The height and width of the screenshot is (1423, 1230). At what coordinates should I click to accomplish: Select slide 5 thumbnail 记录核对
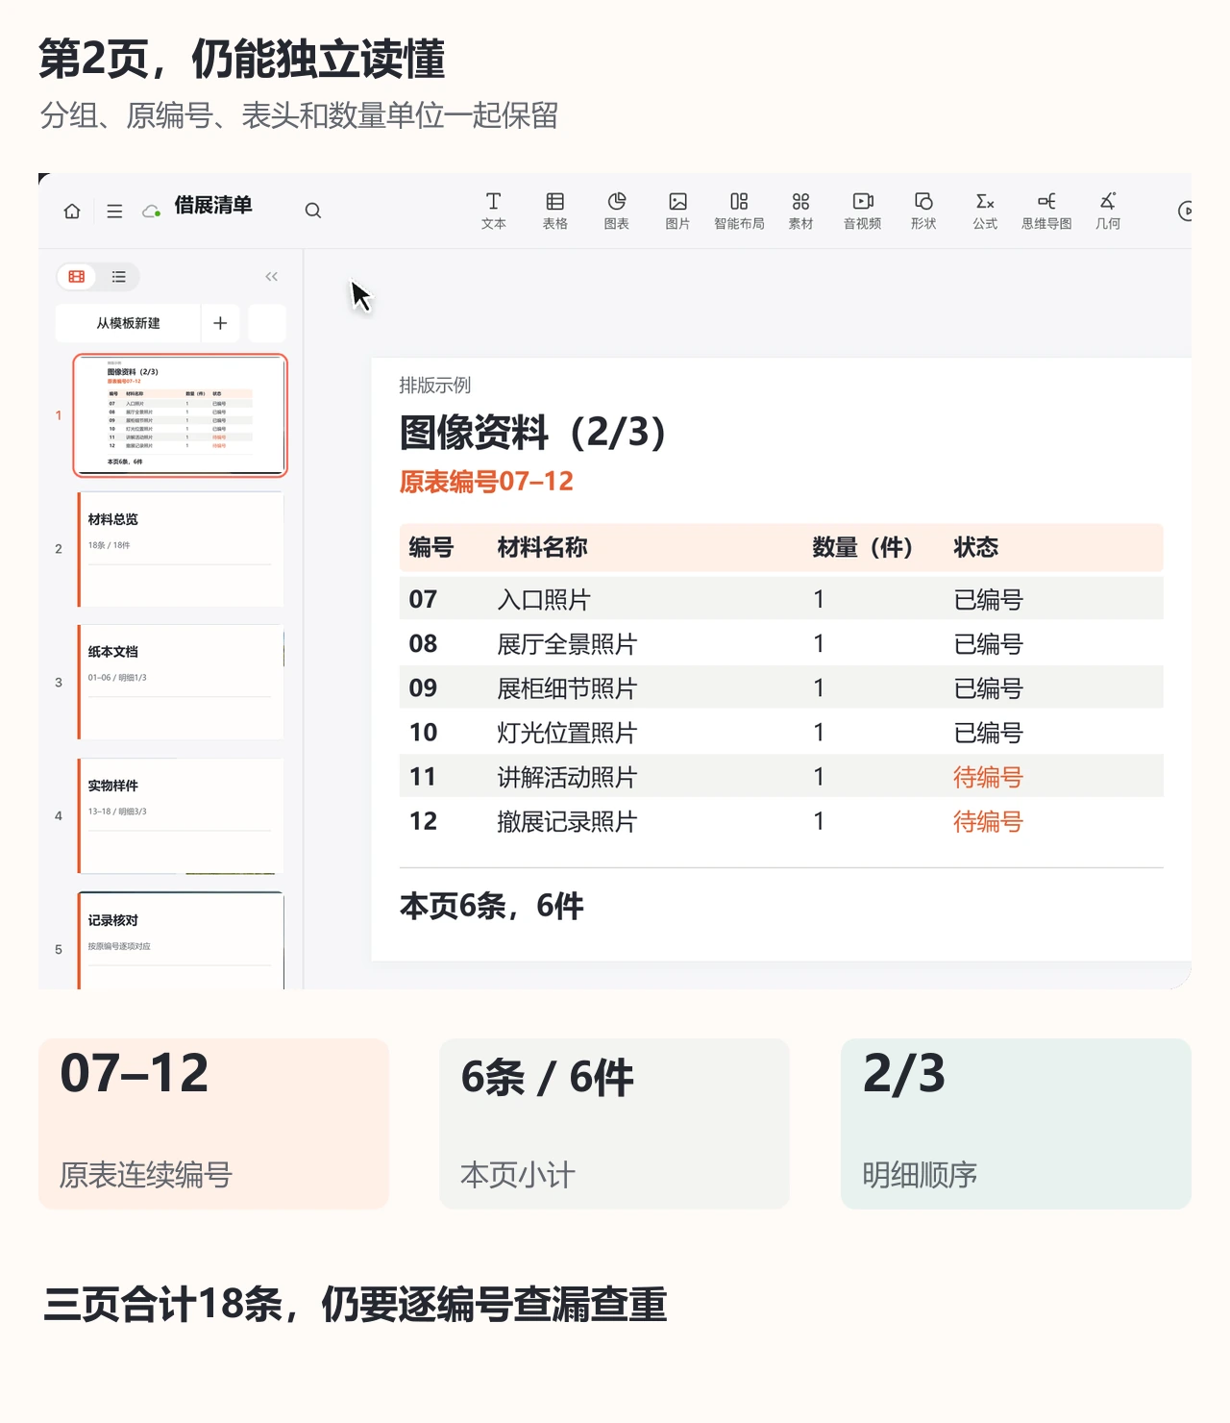click(181, 941)
